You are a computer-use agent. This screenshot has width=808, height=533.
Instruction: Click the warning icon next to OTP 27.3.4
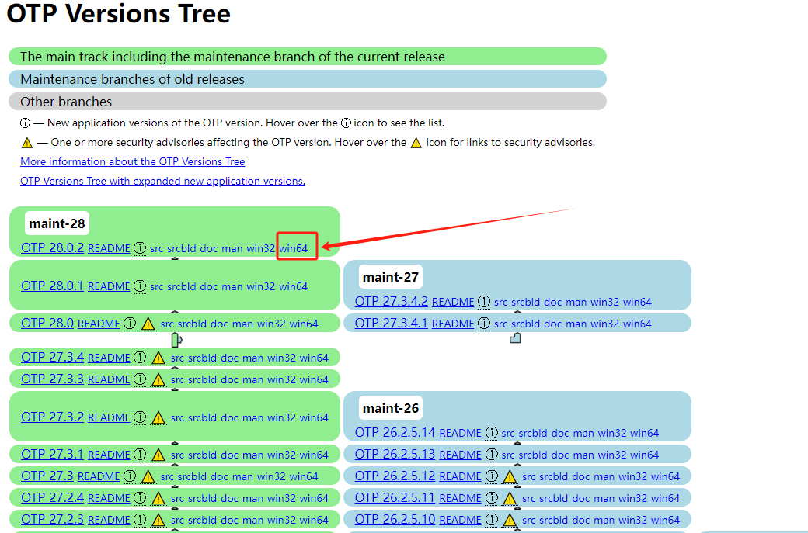point(159,358)
